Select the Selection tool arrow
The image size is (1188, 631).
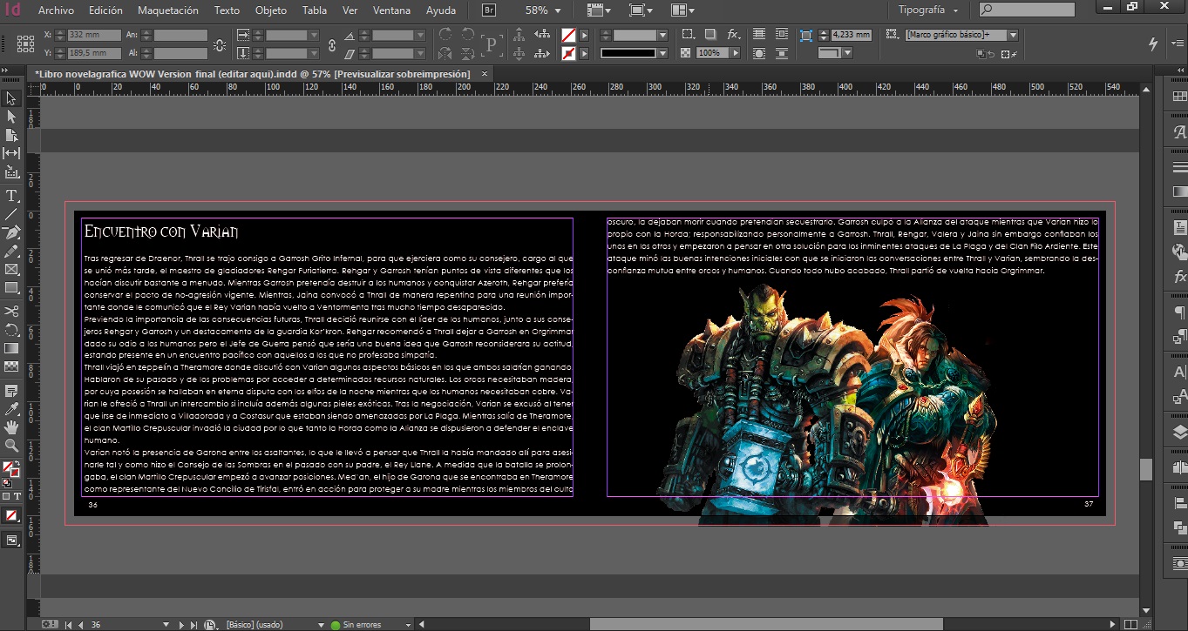point(11,98)
